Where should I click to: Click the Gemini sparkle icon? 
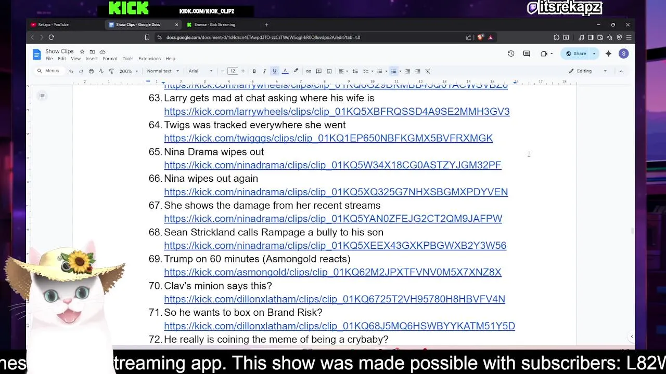point(608,54)
